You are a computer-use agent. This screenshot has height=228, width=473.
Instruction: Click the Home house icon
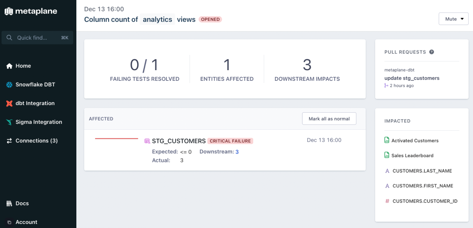click(9, 66)
